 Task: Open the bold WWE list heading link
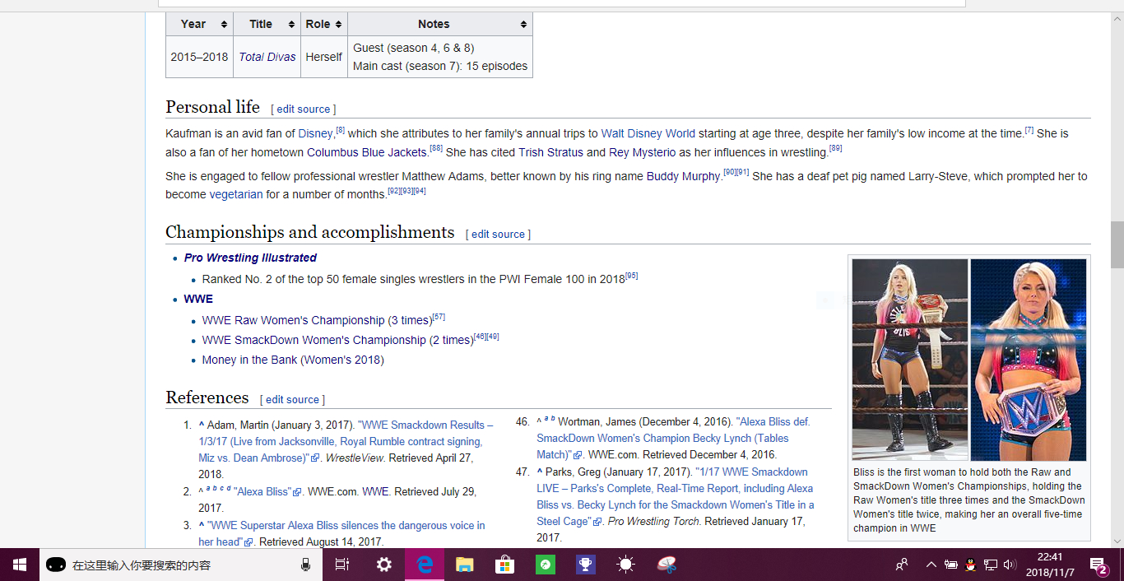[198, 299]
